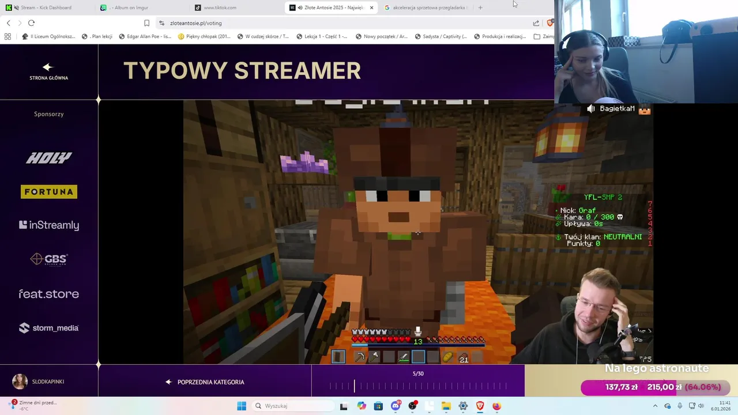738x415 pixels.
Task: Open Brave browser on taskbar
Action: coord(480,406)
